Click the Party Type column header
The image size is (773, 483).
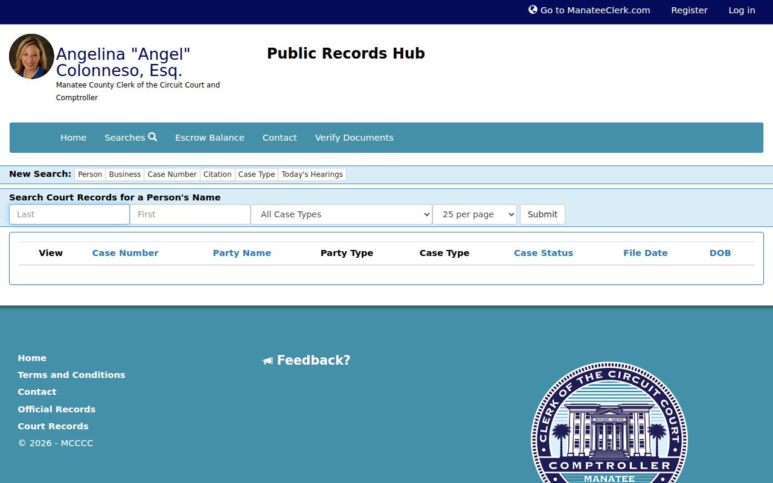point(347,253)
